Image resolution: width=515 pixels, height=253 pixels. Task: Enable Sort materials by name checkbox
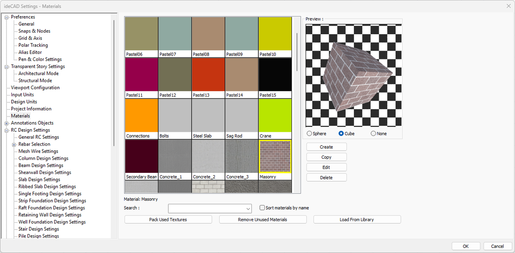coord(262,208)
